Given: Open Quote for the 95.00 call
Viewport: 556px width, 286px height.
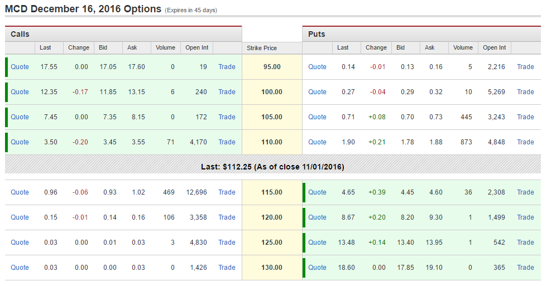Looking at the screenshot, I should tap(20, 67).
